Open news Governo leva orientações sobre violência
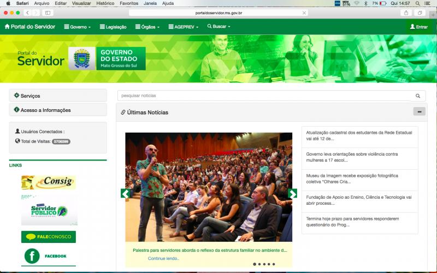The image size is (437, 273). [x=360, y=157]
